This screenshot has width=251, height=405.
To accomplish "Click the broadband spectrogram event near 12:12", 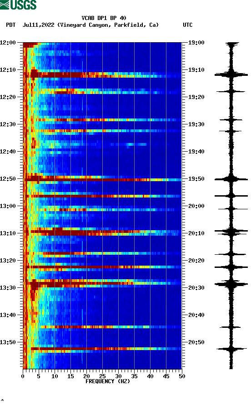I will pyautogui.click(x=102, y=75).
